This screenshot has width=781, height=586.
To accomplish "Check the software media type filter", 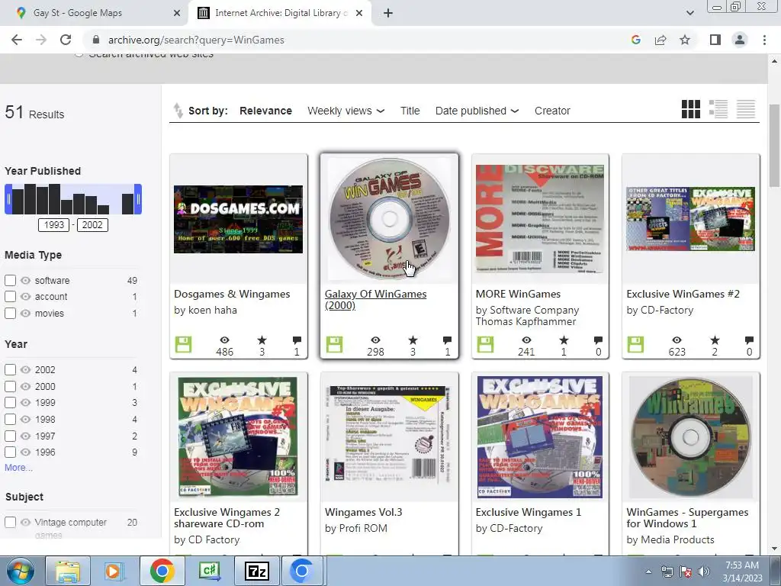I will [x=10, y=281].
